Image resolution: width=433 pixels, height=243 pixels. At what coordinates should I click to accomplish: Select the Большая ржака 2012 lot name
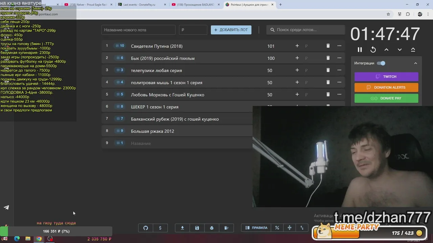pyautogui.click(x=153, y=131)
